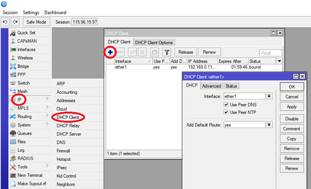Viewport: 311px width, 189px height.
Task: Open DHCP Client Options tab
Action: [x=154, y=43]
